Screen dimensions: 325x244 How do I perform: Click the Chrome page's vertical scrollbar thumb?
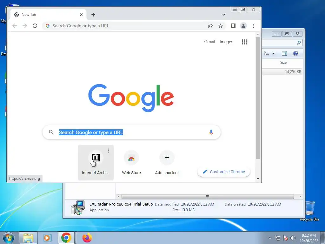[x=258, y=98]
